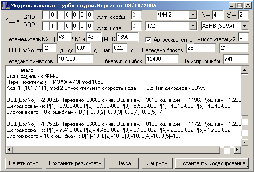This screenshot has width=254, height=172.
Task: Click the Передано блоков field showing 29
Action: [x=201, y=48]
